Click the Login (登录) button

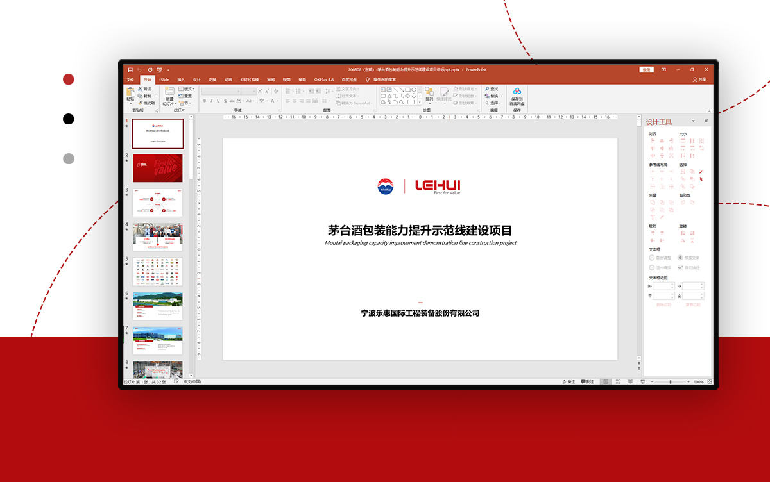[646, 69]
